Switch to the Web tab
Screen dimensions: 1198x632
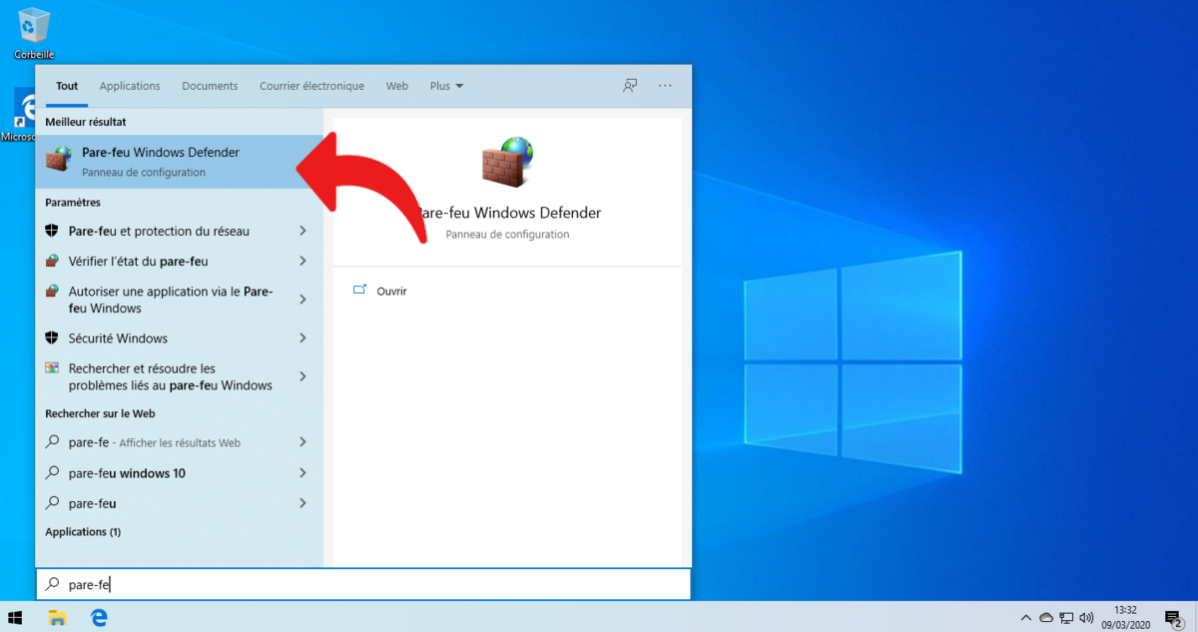click(x=397, y=86)
